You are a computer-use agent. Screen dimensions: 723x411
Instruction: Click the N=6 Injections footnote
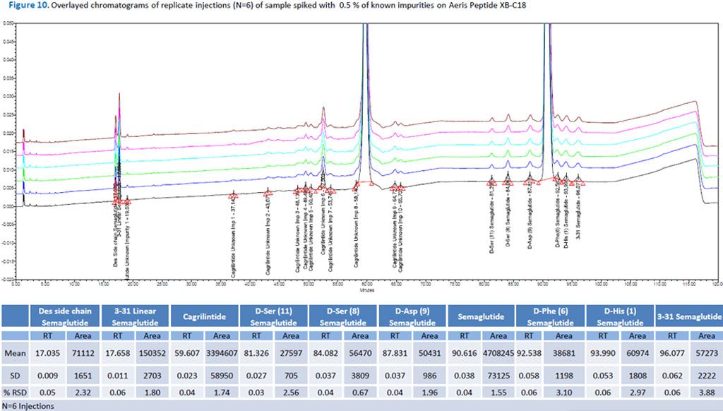(x=30, y=406)
